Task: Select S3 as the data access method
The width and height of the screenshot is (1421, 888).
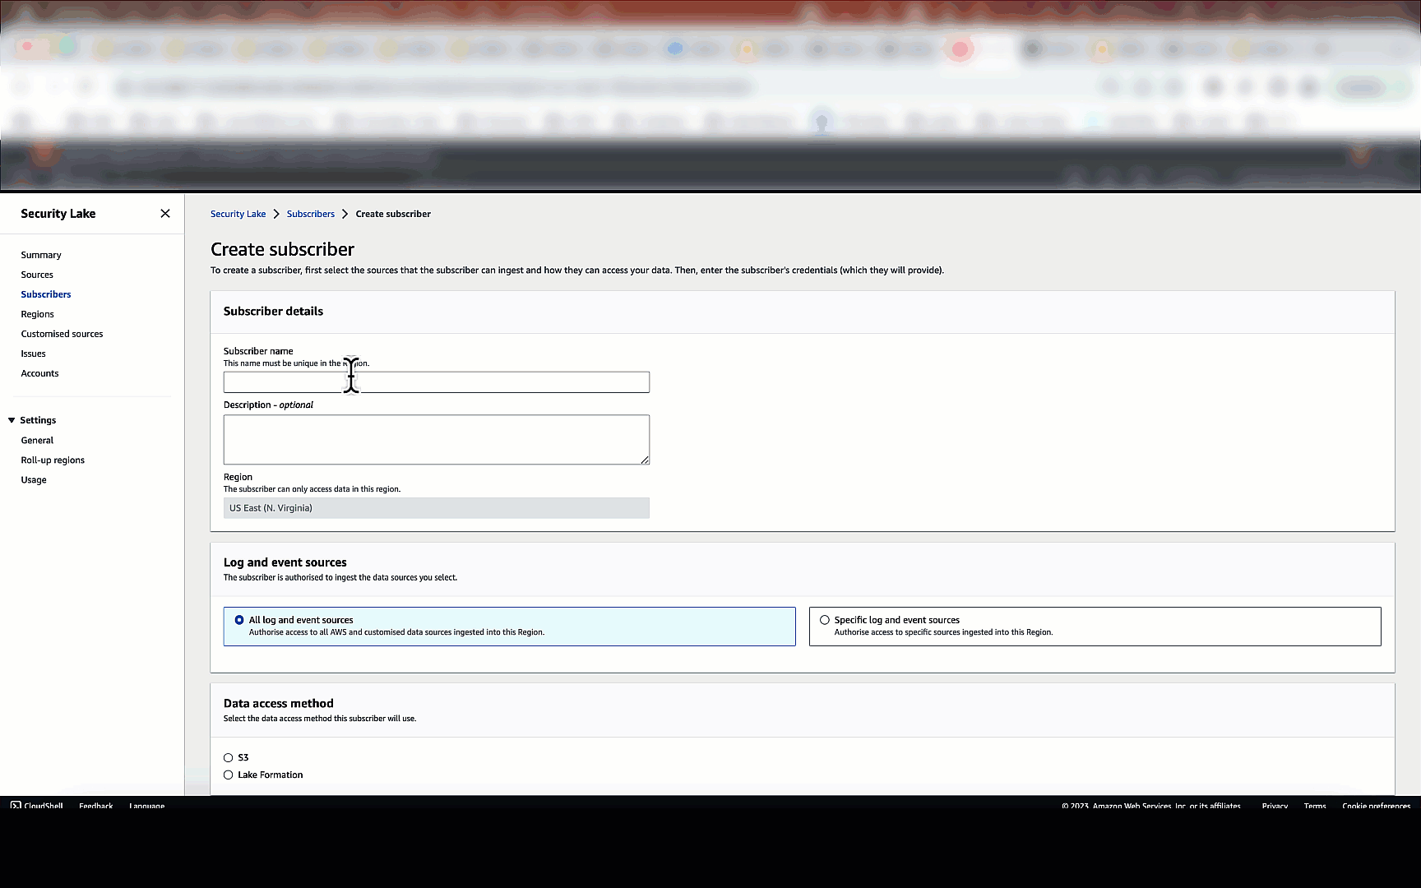Action: 229,758
